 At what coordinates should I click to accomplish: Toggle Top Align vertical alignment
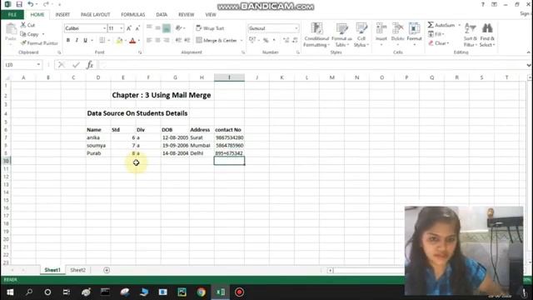(149, 27)
